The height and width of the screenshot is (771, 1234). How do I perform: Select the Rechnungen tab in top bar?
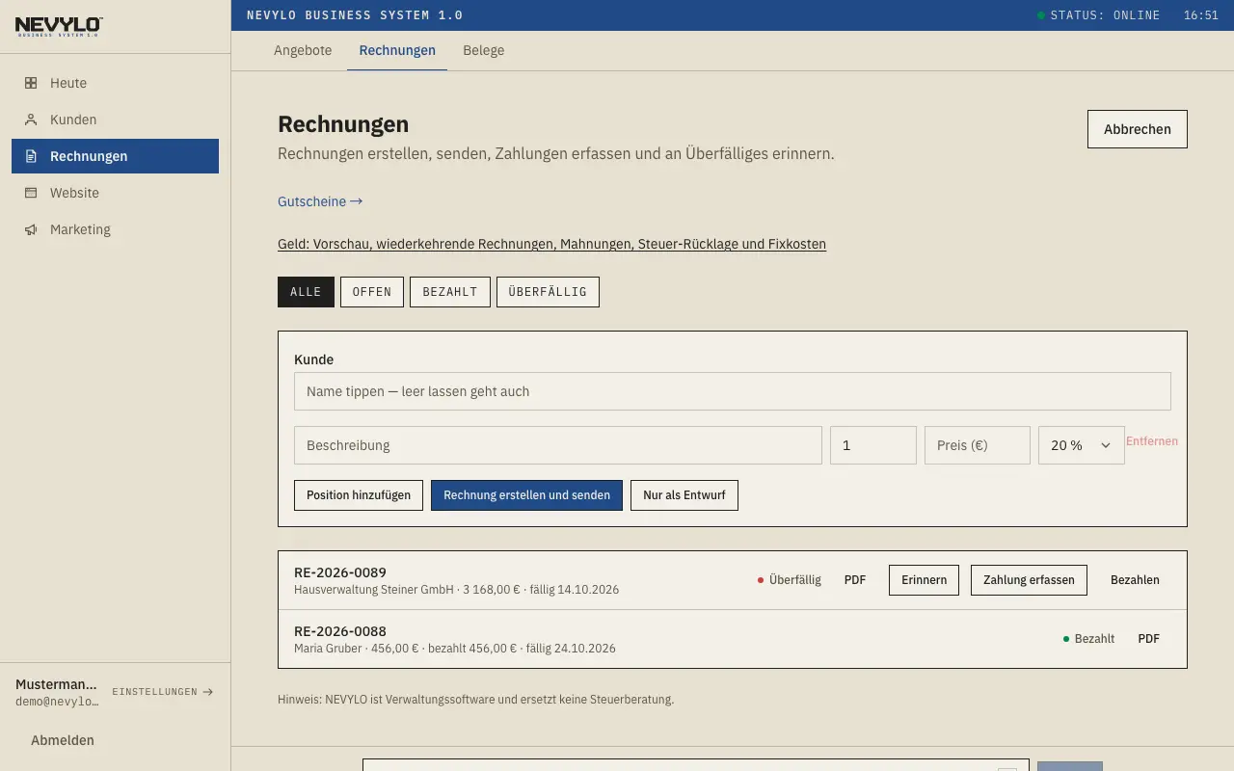click(397, 50)
